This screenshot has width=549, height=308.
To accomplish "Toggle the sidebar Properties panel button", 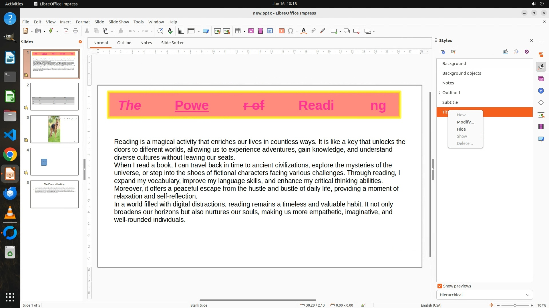I will point(541,55).
